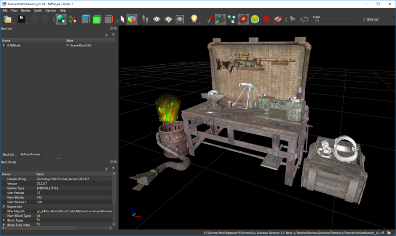The height and width of the screenshot is (236, 396).
Task: Open the Options menu
Action: 51,11
